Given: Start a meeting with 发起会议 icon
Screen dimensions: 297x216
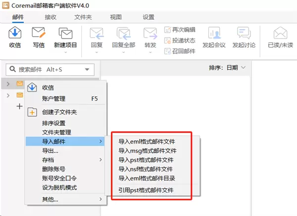Looking at the screenshot, I should point(214,34).
